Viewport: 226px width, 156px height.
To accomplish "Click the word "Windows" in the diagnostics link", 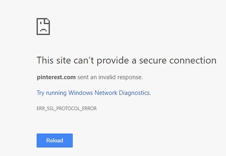I will 80,93.
